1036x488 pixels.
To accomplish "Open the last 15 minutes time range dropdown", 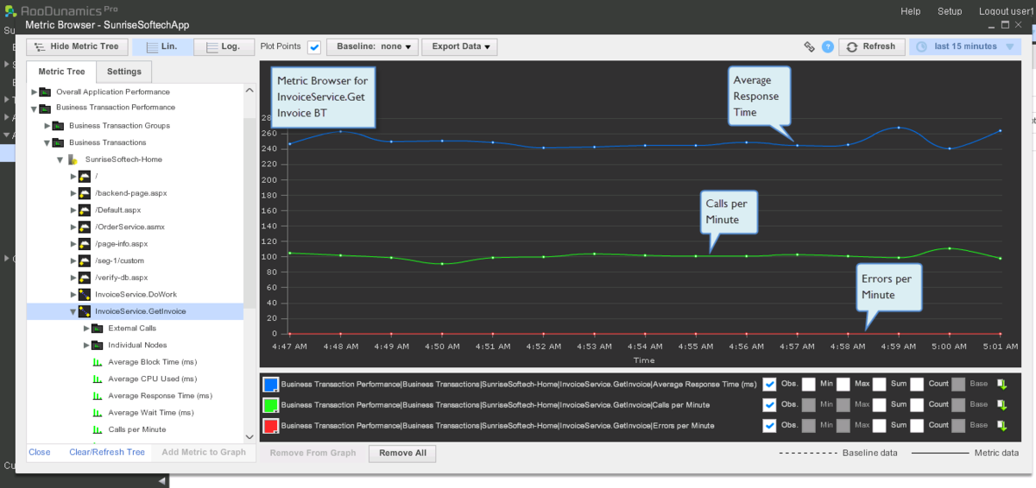I will click(x=964, y=47).
